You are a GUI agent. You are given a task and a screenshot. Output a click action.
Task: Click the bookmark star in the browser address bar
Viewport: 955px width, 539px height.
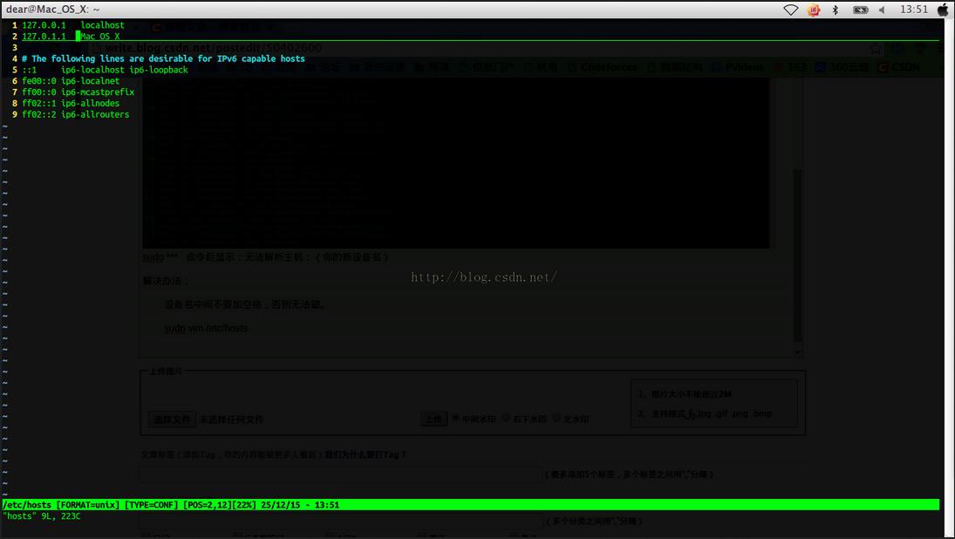tap(876, 48)
